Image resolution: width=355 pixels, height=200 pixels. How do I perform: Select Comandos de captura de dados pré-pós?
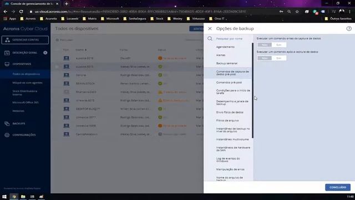(x=232, y=73)
